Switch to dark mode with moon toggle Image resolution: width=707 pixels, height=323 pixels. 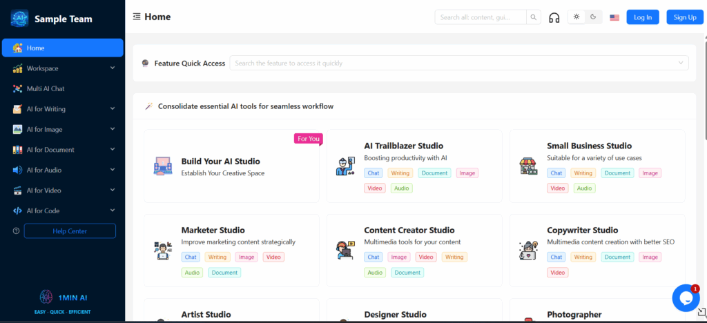point(593,17)
